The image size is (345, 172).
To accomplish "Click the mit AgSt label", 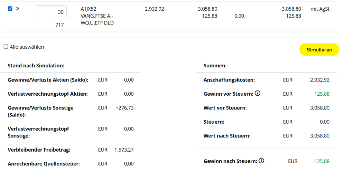I will click(x=320, y=9).
